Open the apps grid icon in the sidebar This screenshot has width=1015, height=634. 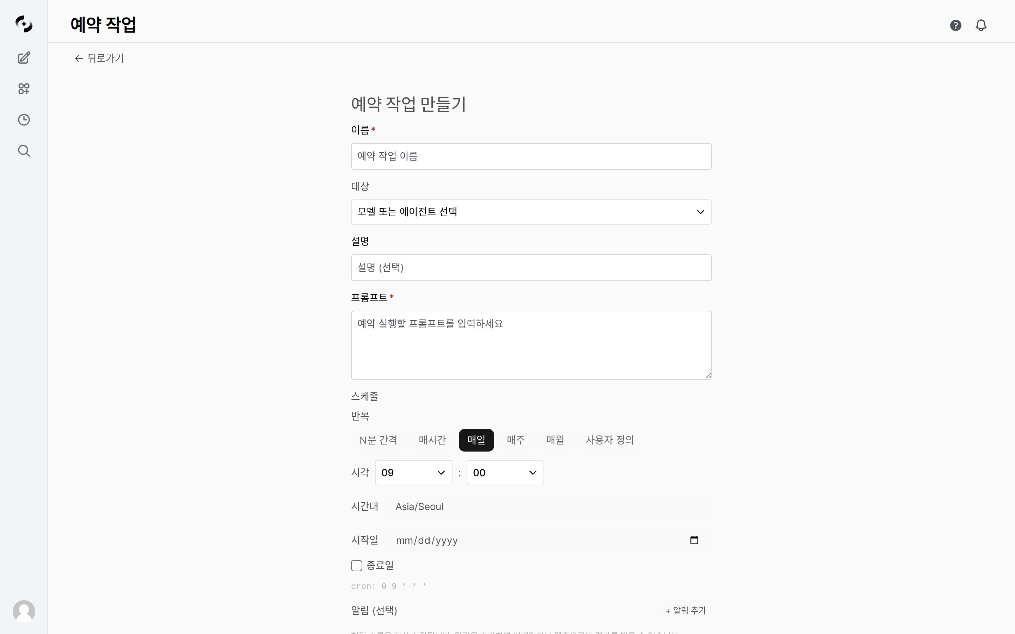pos(24,89)
